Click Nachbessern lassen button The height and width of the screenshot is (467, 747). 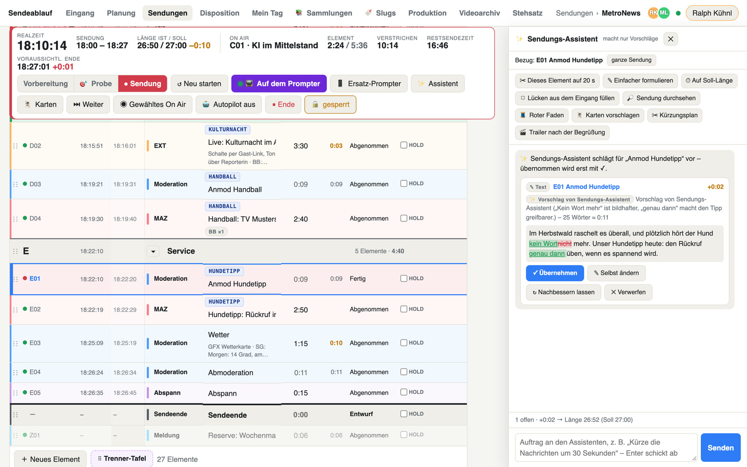(x=564, y=292)
